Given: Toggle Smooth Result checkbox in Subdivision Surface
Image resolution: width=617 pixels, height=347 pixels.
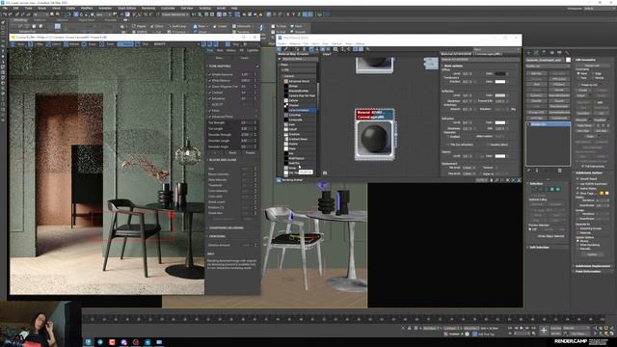Looking at the screenshot, I should coord(577,178).
